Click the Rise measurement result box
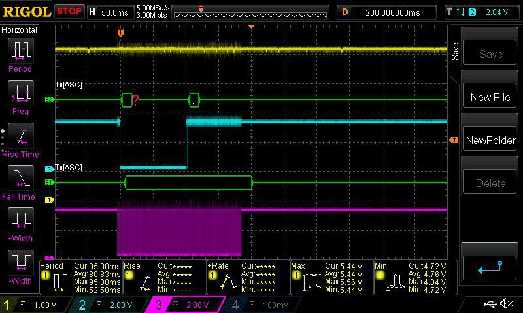Image resolution: width=523 pixels, height=313 pixels. (165, 277)
